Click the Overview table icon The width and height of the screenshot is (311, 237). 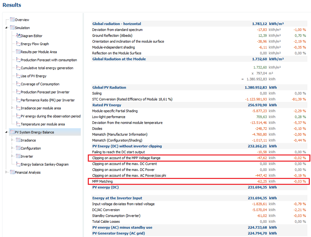tap(12, 20)
